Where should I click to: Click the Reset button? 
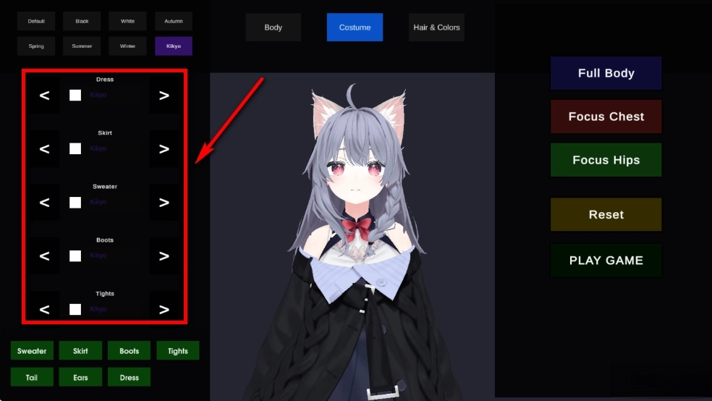(x=606, y=215)
